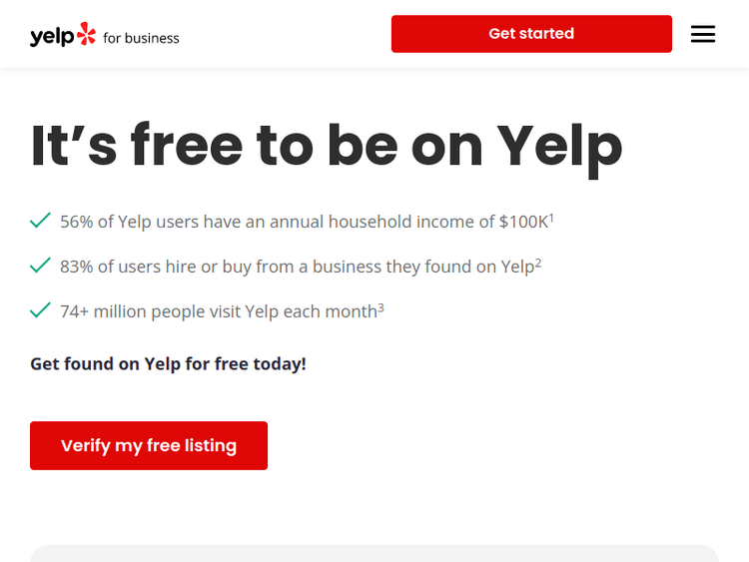749x562 pixels.
Task: Open footnote 1 after $100K
Action: point(551,216)
